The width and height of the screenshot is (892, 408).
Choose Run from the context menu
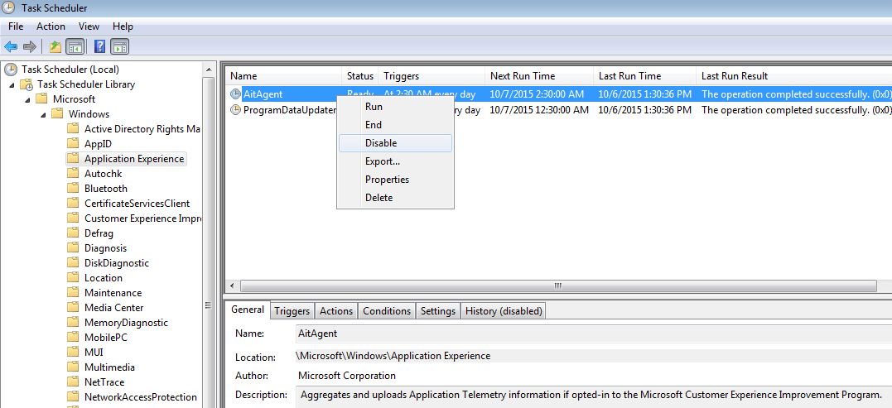pyautogui.click(x=395, y=107)
